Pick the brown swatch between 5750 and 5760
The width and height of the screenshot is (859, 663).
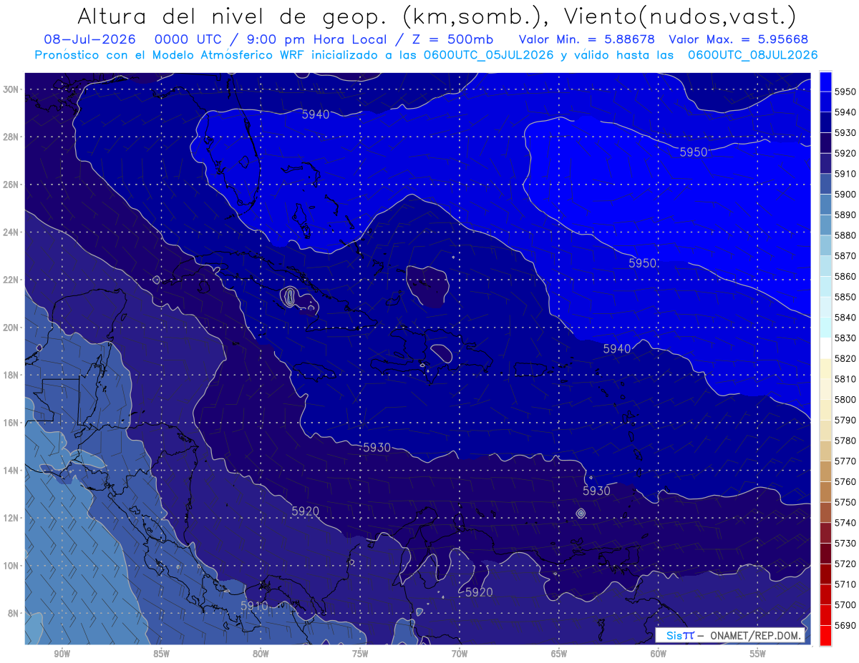[x=825, y=491]
